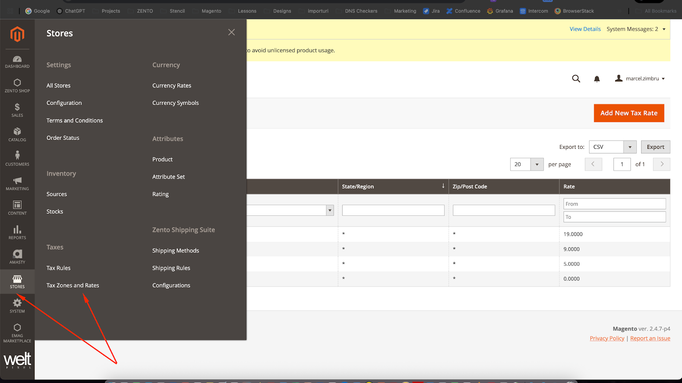Screen dimensions: 682x383
Task: Open the Amasty sidebar menu
Action: point(17,257)
